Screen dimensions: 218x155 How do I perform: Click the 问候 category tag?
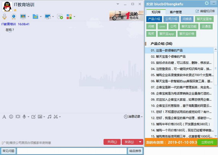(x=151, y=26)
